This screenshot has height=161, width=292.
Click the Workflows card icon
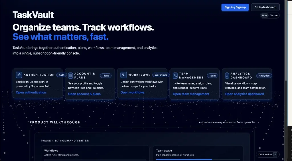pos(124,75)
